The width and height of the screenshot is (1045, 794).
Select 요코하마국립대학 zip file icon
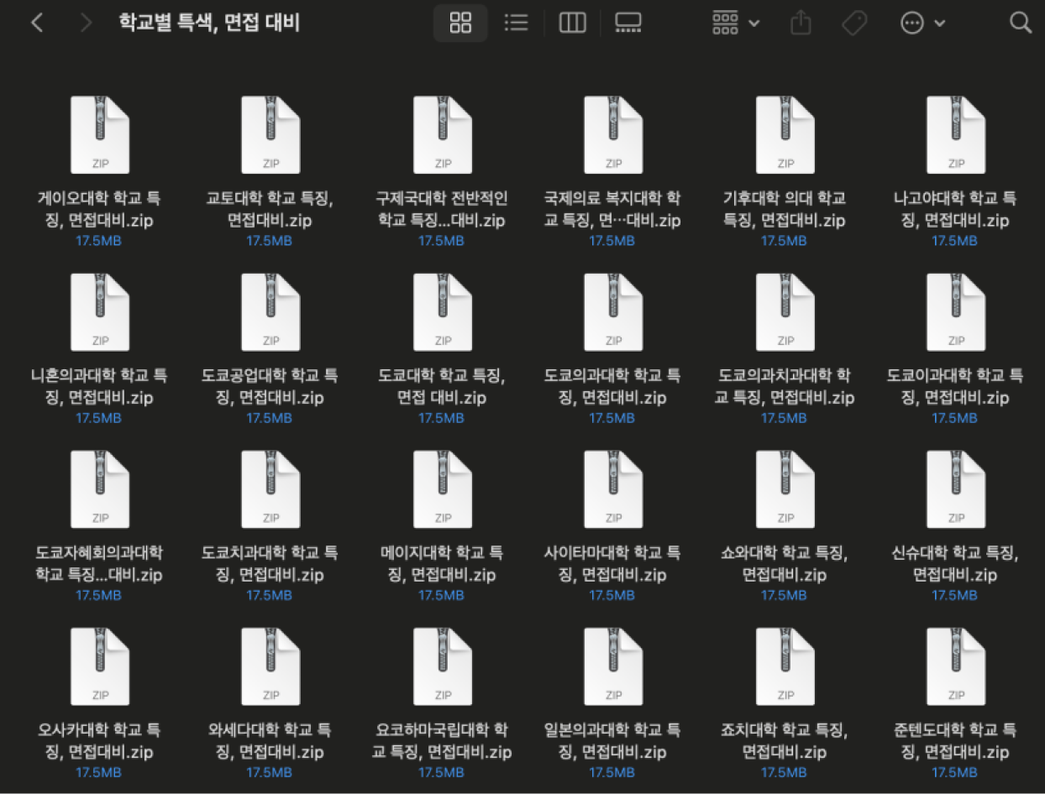point(442,666)
